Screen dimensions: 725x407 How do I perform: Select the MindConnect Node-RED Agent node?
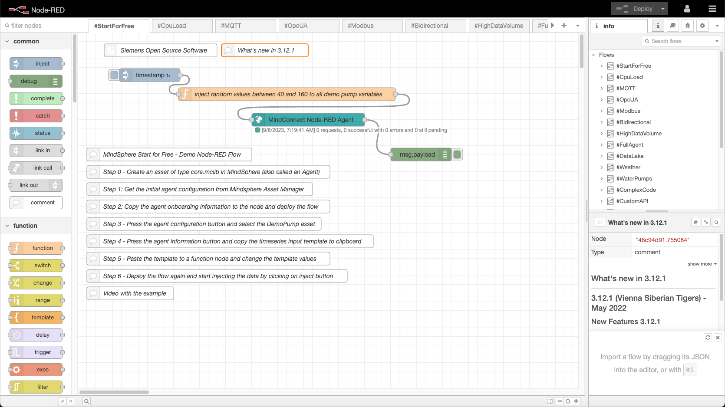tap(308, 120)
